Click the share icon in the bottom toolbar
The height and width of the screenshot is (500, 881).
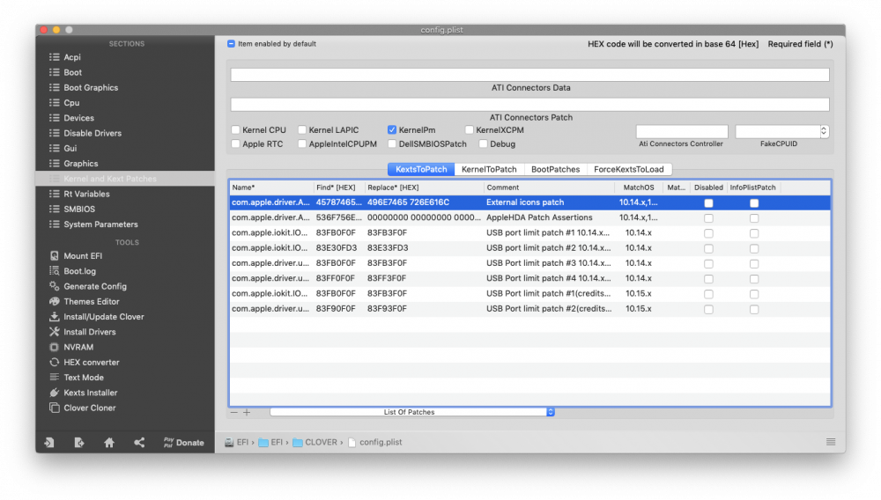pos(139,442)
